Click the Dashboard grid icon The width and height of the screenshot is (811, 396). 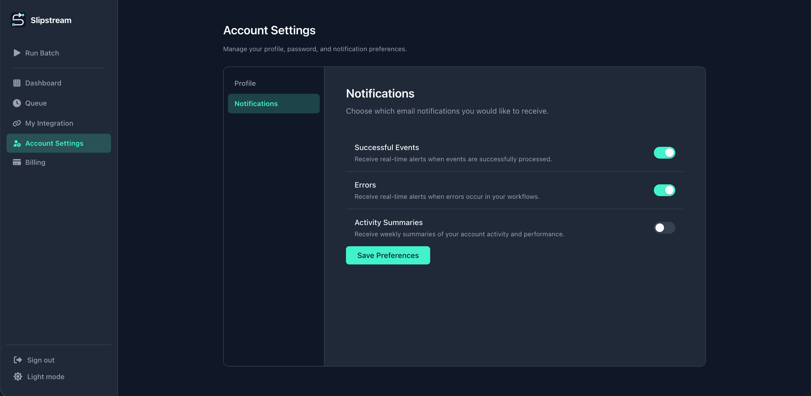click(x=17, y=83)
